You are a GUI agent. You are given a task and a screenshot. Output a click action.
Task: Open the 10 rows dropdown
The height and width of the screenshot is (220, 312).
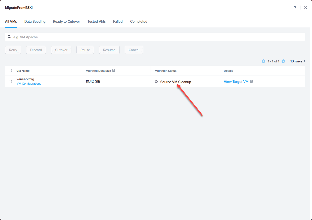298,61
